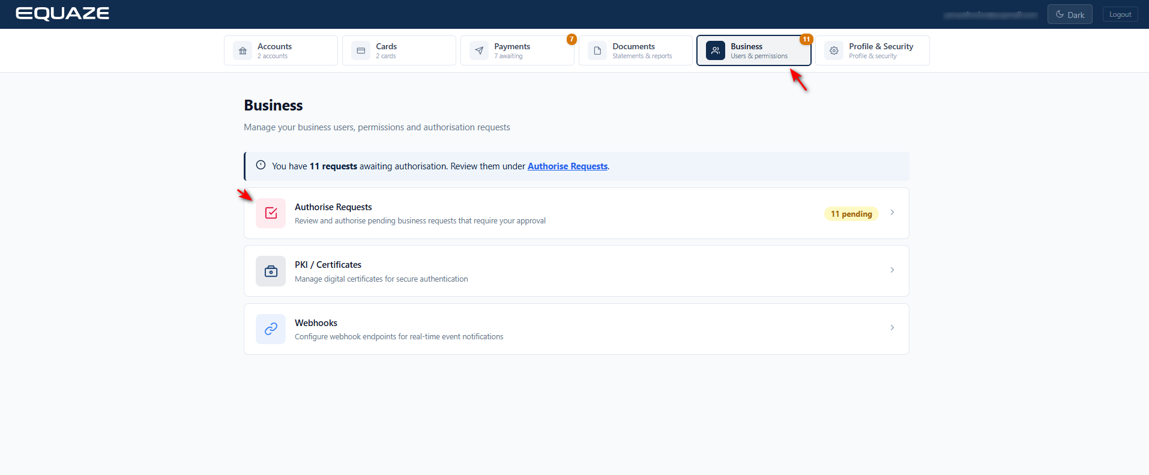Screen dimensions: 1149x475
Task: Click 'Manage your business users' subtitle text
Action: 377,127
